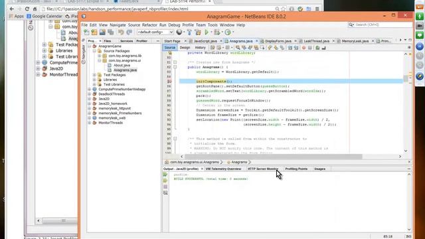Image resolution: width=425 pixels, height=239 pixels.
Task: Open the Refactor menu
Action: coord(149,25)
